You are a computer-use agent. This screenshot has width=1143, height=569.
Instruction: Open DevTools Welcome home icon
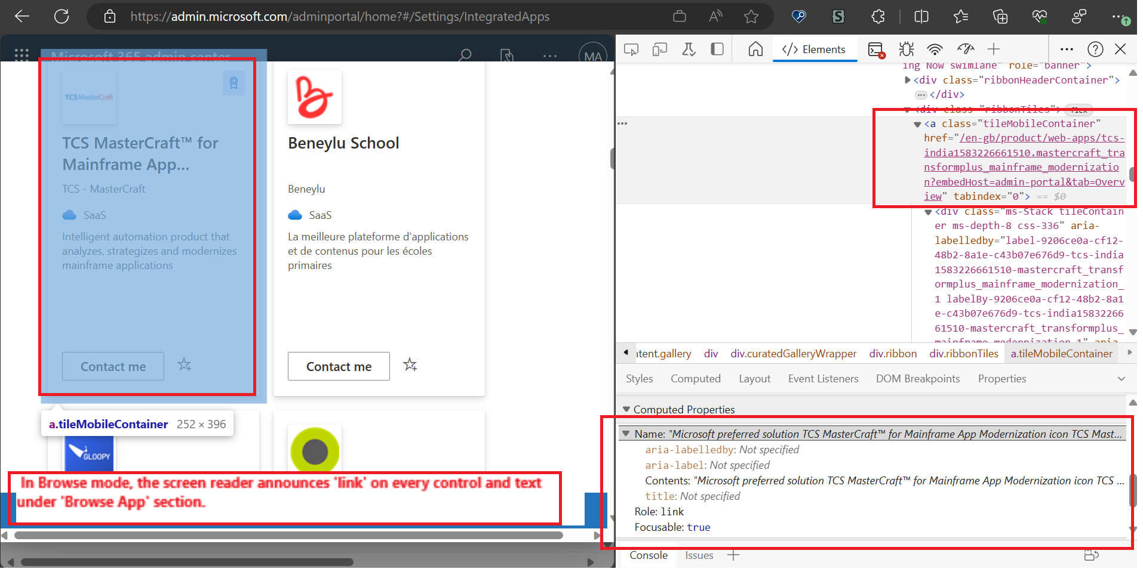(x=755, y=49)
